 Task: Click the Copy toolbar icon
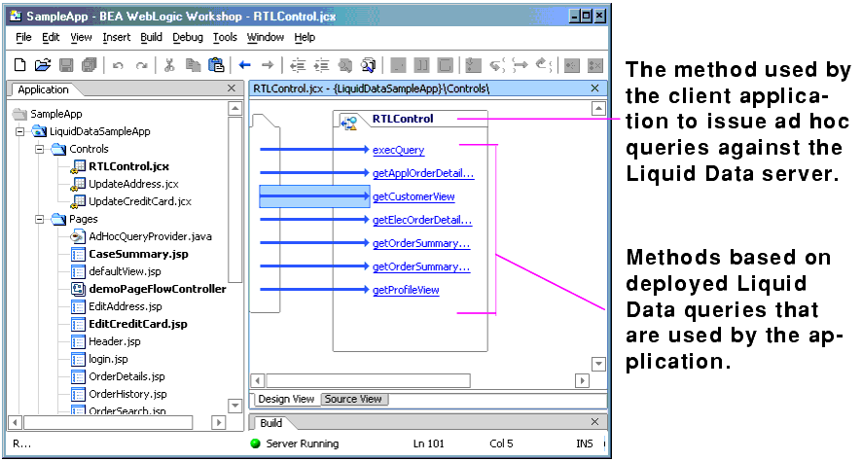(x=193, y=65)
